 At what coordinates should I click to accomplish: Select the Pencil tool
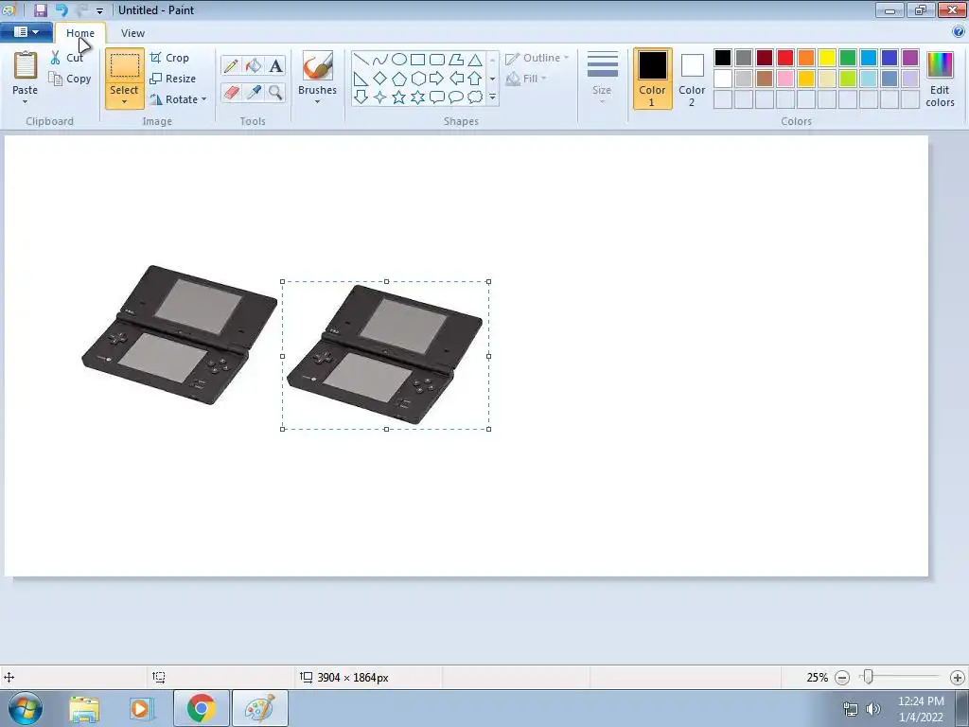(231, 65)
